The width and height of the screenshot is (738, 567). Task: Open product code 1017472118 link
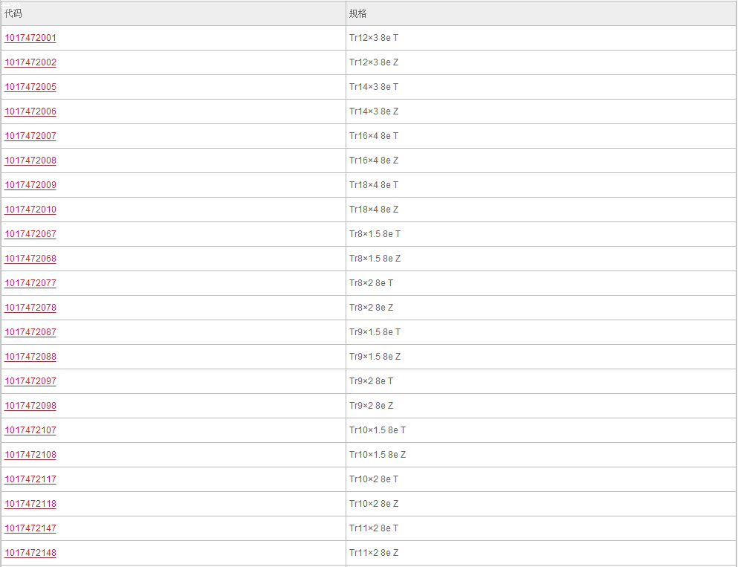30,504
